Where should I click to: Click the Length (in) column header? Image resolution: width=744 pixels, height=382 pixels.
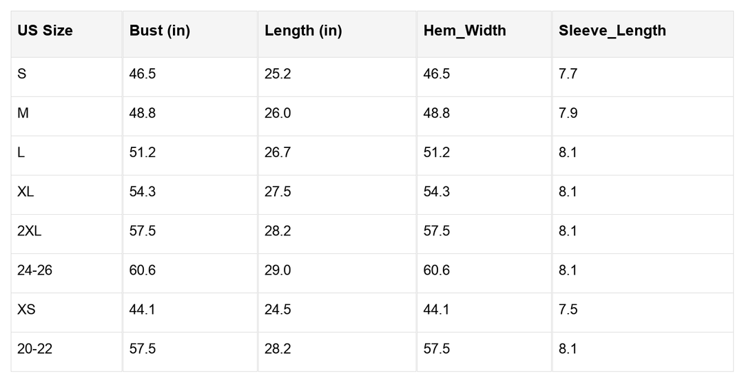303,31
